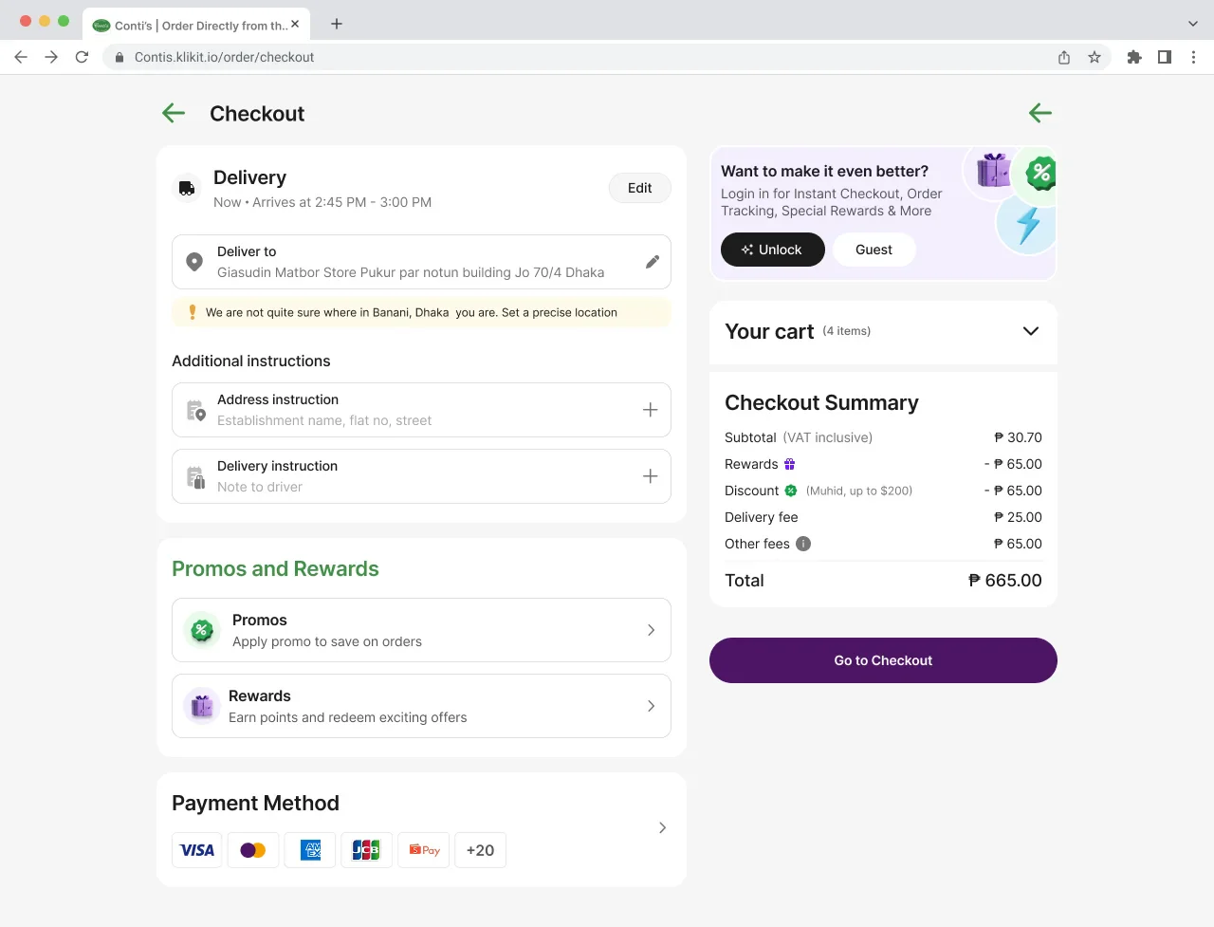Click the green Discount badge icon
Viewport: 1214px width, 927px height.
point(791,491)
